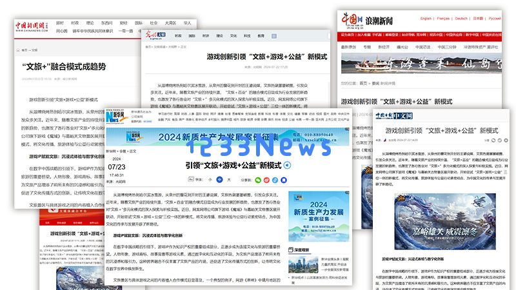Click the Guangming article headline 游戏创新引领
The height and width of the screenshot is (290, 516).
pos(267,57)
